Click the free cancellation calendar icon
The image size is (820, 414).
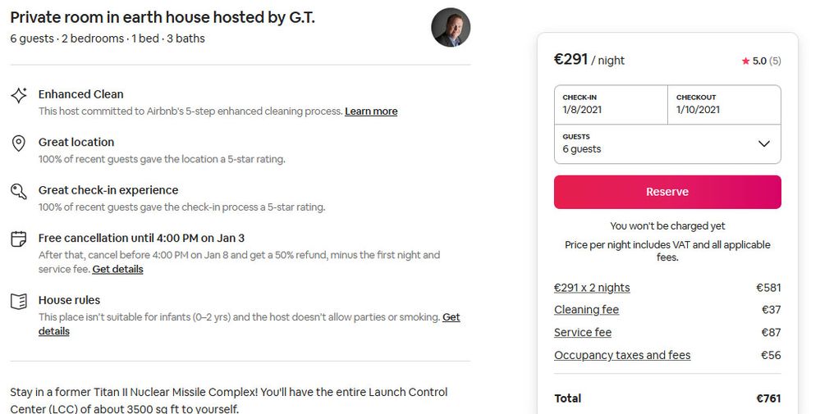(19, 240)
